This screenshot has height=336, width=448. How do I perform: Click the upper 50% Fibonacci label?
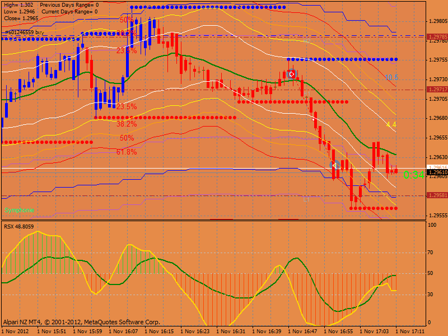(127, 20)
